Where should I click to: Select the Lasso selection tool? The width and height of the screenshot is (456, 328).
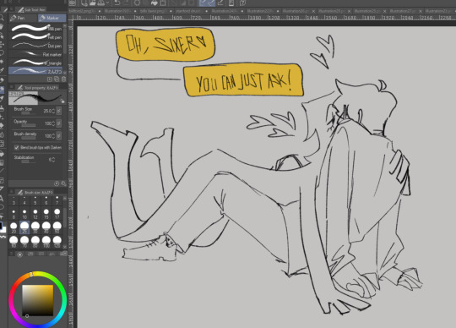tap(2, 53)
